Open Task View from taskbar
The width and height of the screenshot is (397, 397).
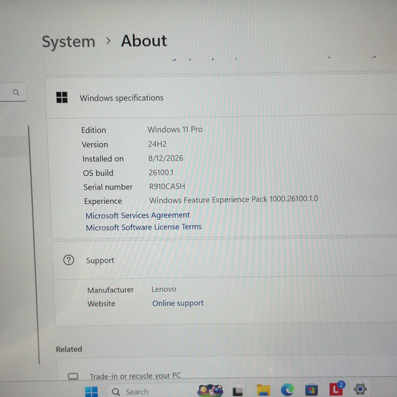tap(237, 392)
